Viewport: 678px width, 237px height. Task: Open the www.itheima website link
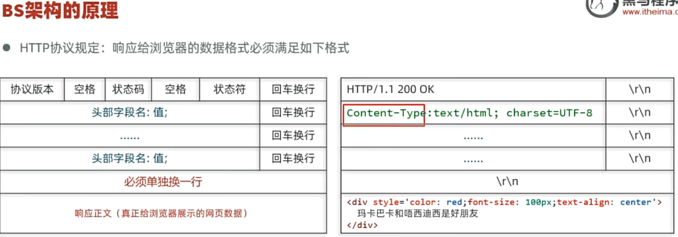[650, 12]
